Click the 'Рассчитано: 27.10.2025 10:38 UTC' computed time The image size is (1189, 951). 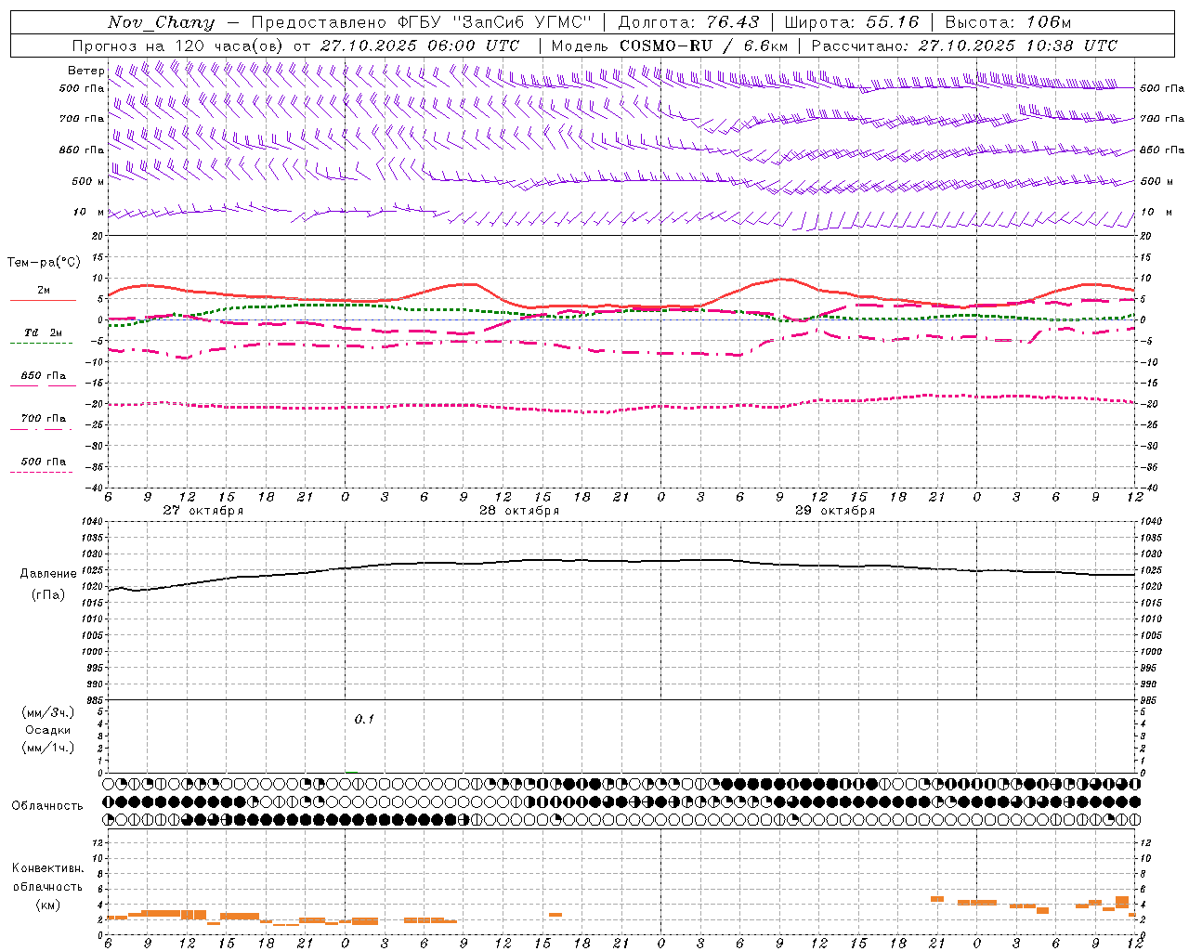coord(964,46)
